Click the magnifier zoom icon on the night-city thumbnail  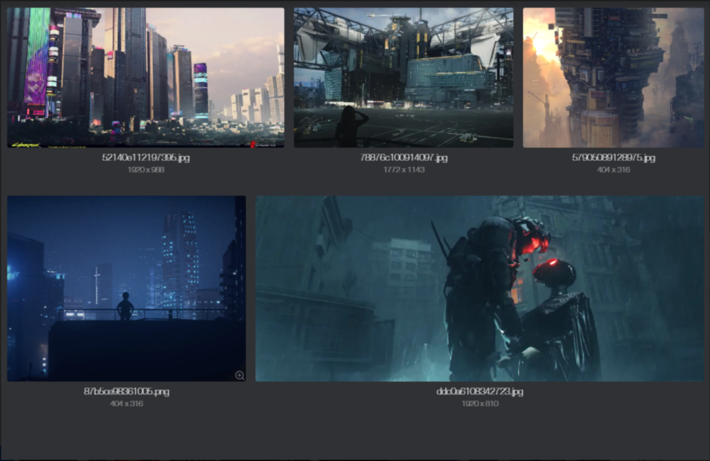239,375
